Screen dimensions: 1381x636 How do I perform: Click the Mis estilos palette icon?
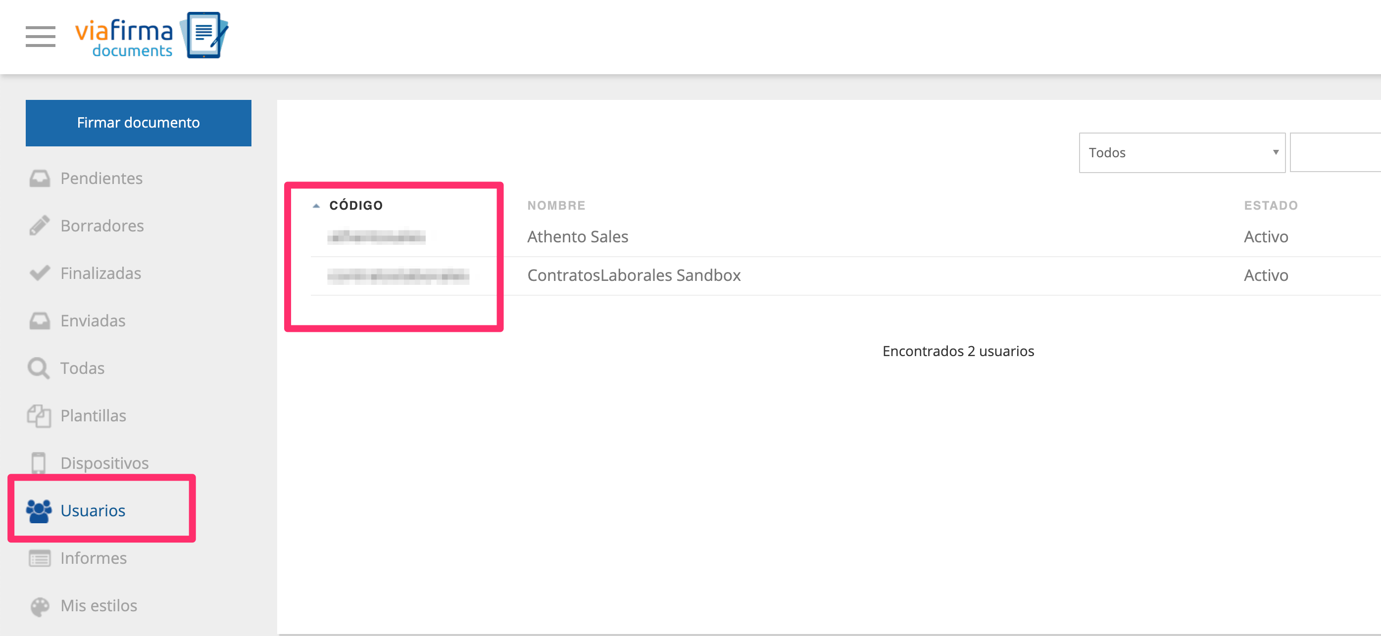[x=40, y=606]
